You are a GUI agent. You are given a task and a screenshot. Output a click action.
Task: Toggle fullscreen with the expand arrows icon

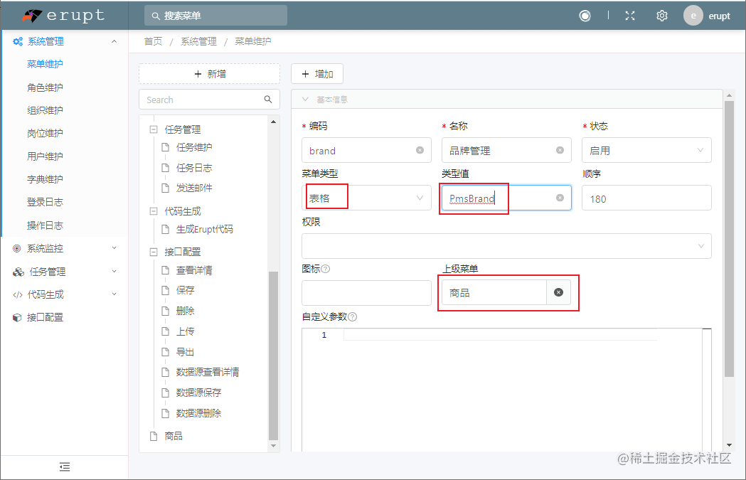tap(630, 16)
